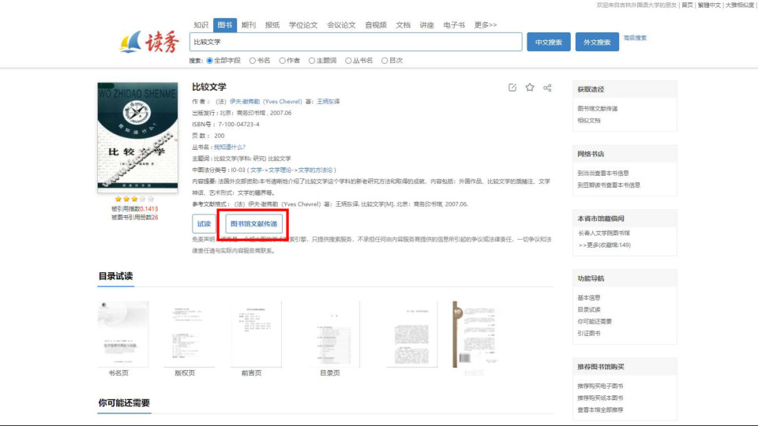Select the 全部字段 search radio button
This screenshot has width=758, height=426.
click(210, 61)
